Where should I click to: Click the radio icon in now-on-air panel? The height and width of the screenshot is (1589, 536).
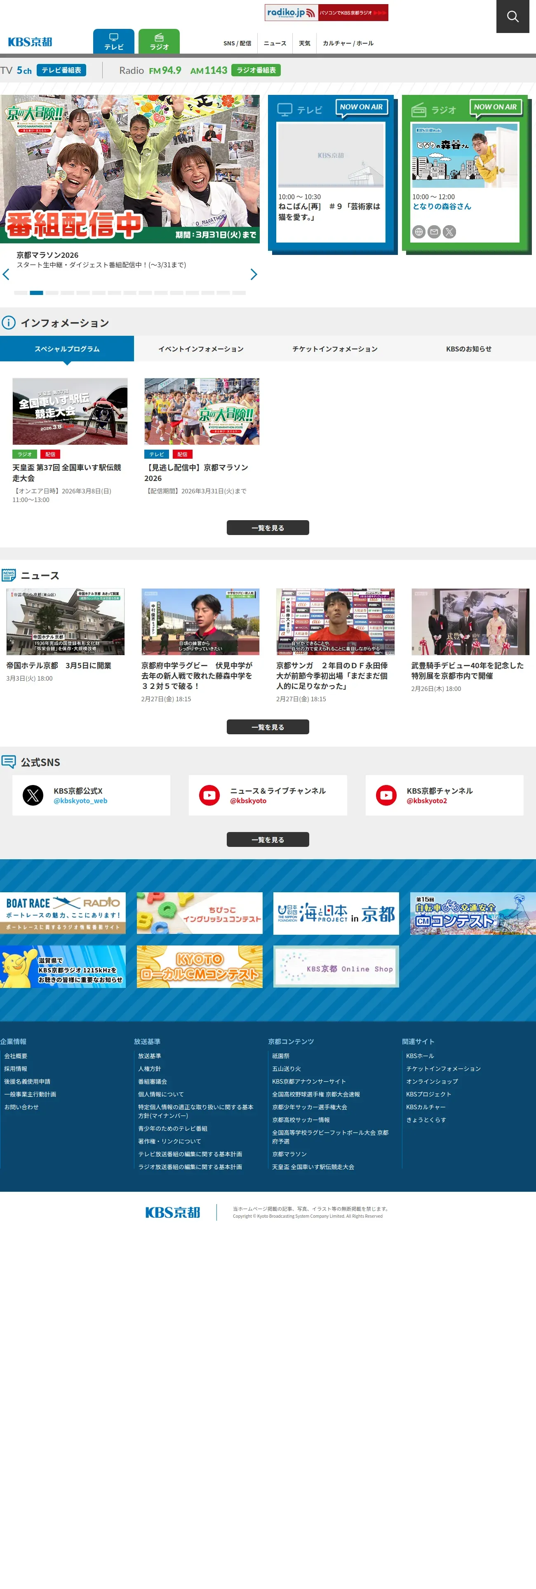419,110
